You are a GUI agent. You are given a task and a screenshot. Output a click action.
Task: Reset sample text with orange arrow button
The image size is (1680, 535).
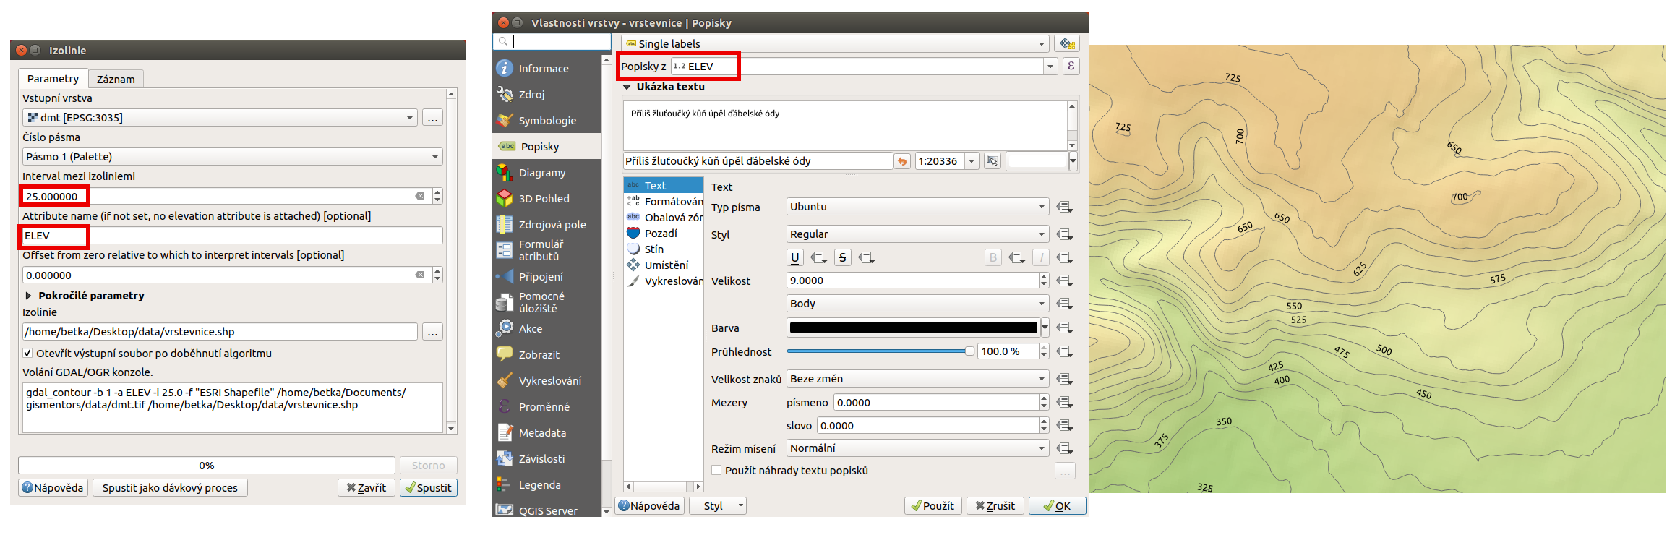point(902,161)
